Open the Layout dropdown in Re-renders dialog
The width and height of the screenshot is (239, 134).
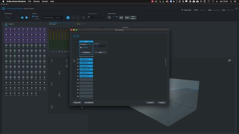(100, 46)
